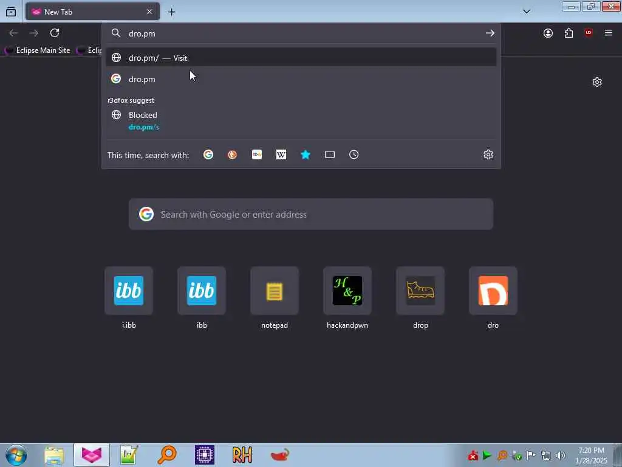
Task: Open the red chili pepper taskbar app
Action: (x=280, y=455)
